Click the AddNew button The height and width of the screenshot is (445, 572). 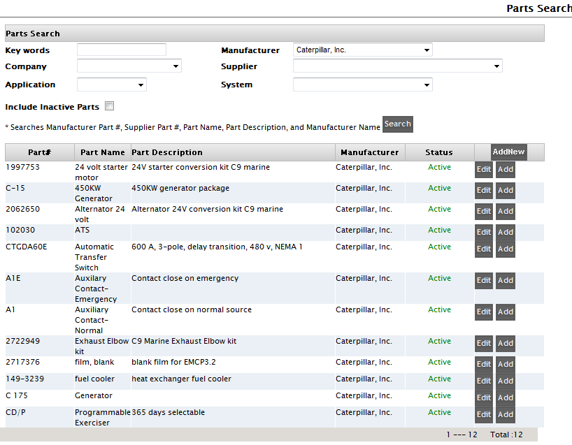508,152
